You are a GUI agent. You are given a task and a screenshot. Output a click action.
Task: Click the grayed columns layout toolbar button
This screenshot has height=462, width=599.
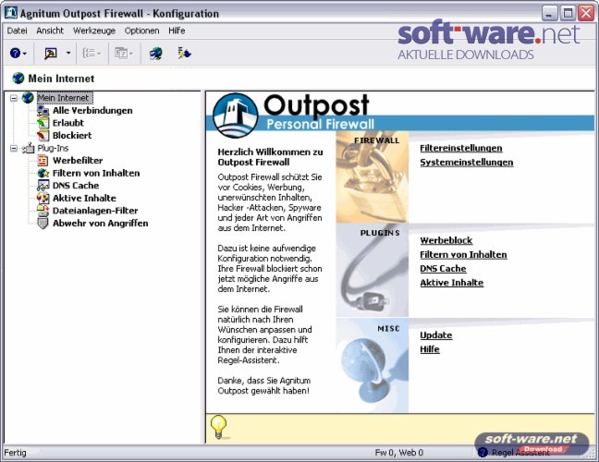click(x=124, y=53)
